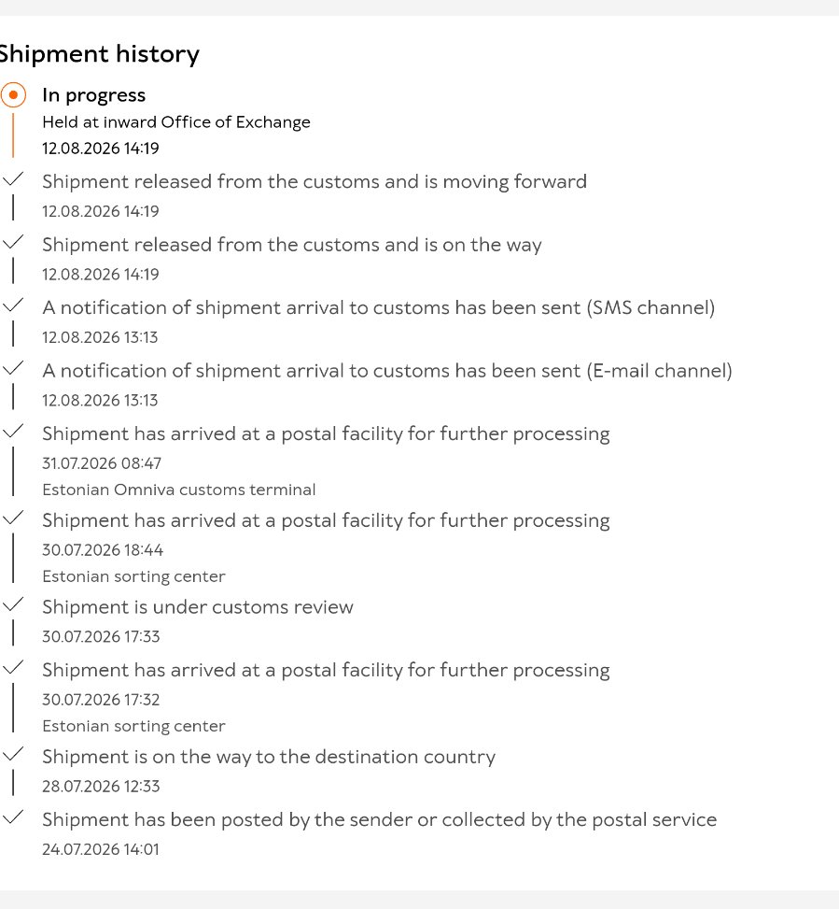This screenshot has width=839, height=909.
Task: Click the orange In progress status indicator
Action: (13, 95)
